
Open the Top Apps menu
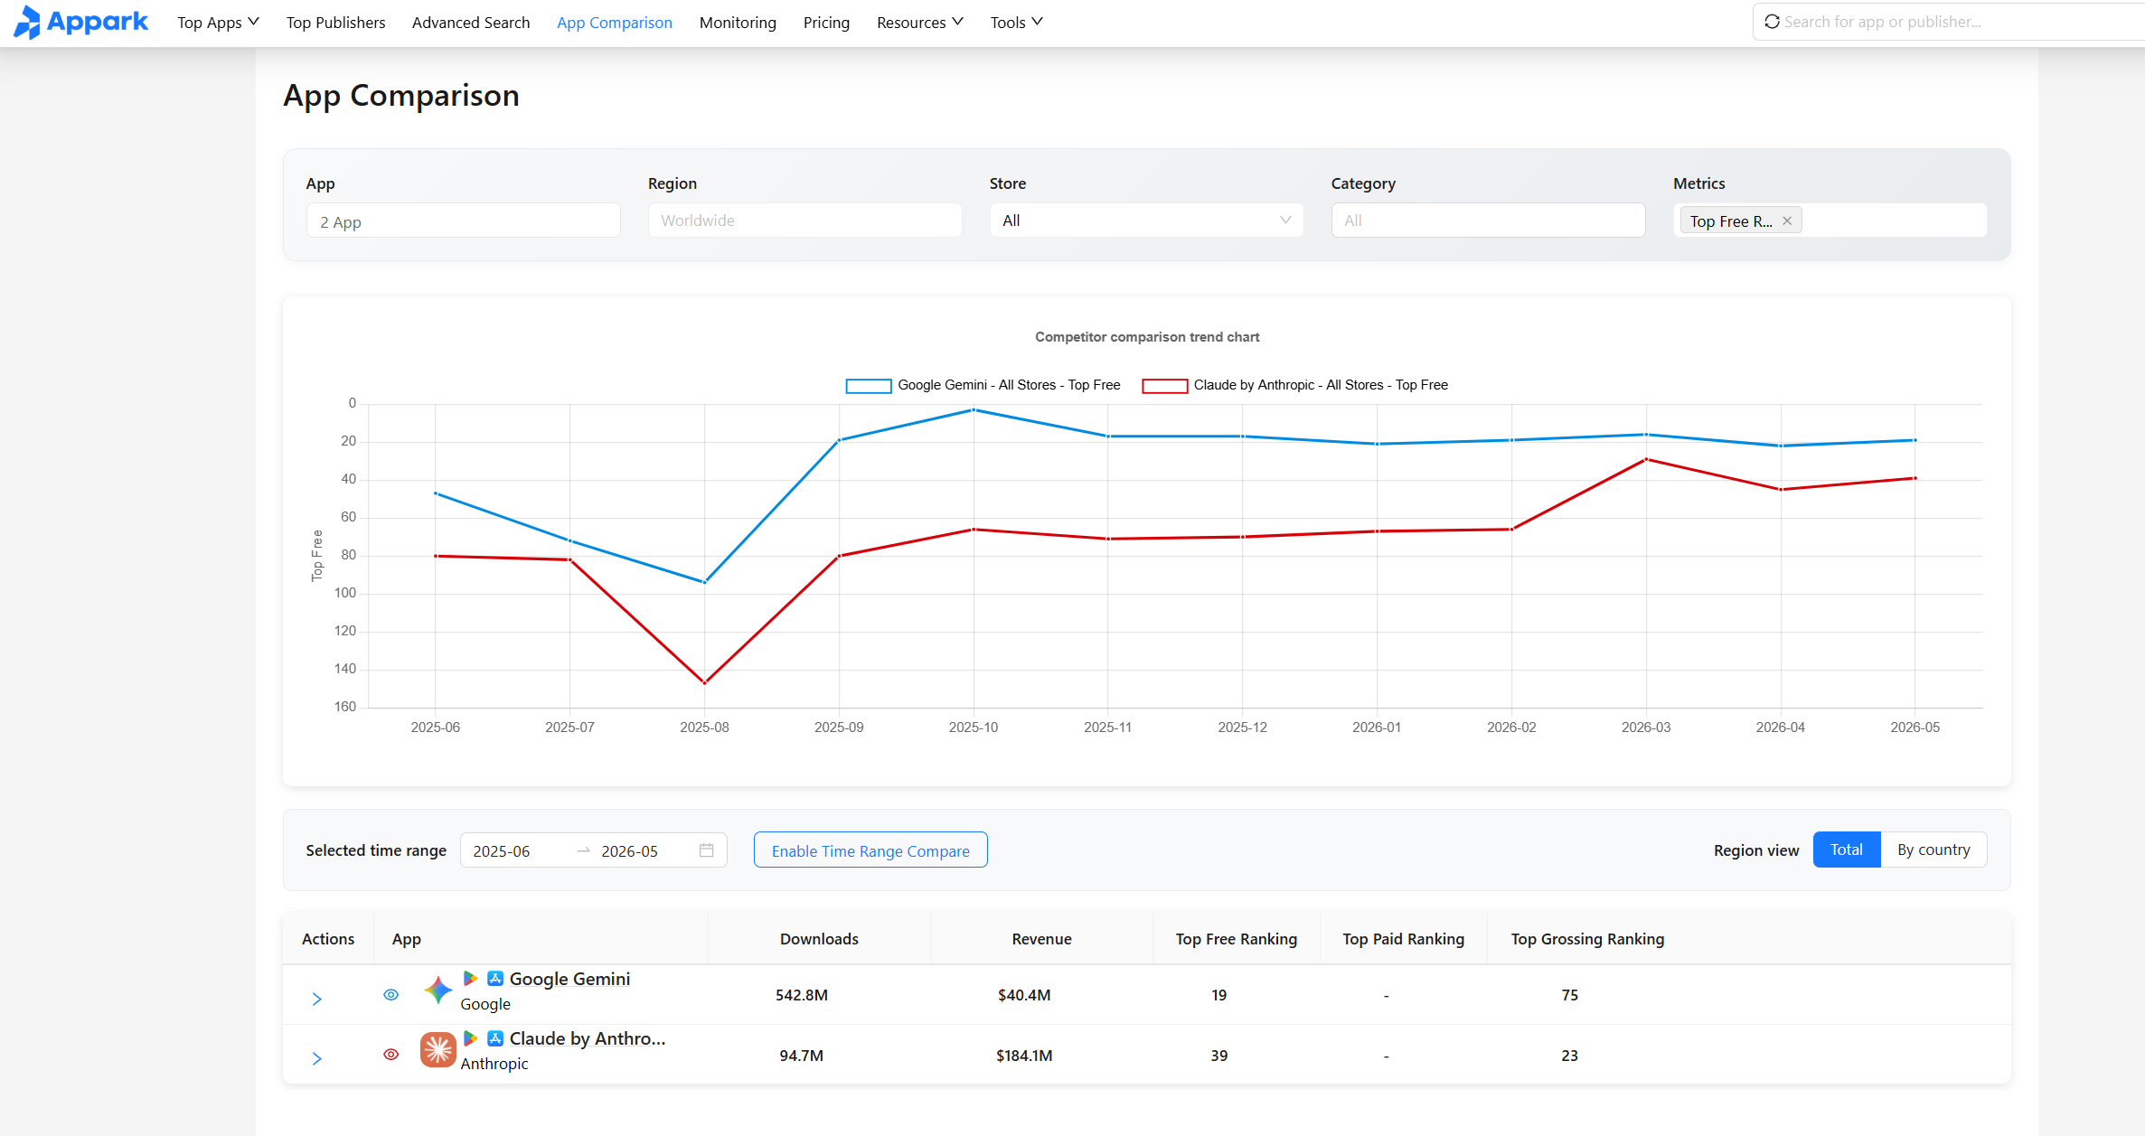tap(218, 23)
